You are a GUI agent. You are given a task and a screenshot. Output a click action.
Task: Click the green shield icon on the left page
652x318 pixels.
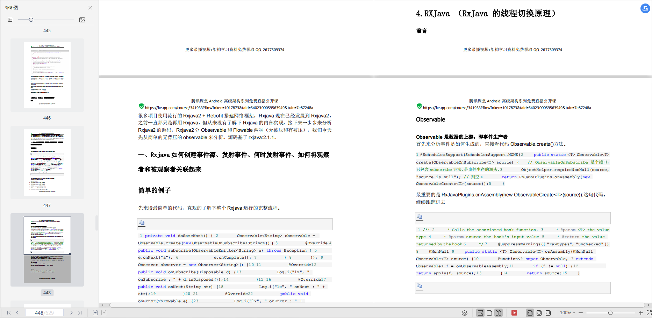tap(141, 106)
